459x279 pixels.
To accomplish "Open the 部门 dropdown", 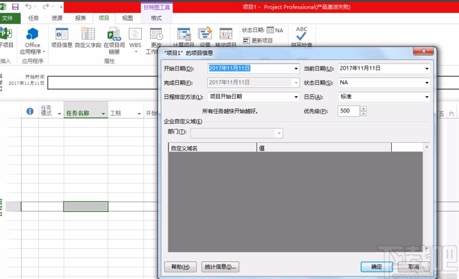I will click(279, 133).
